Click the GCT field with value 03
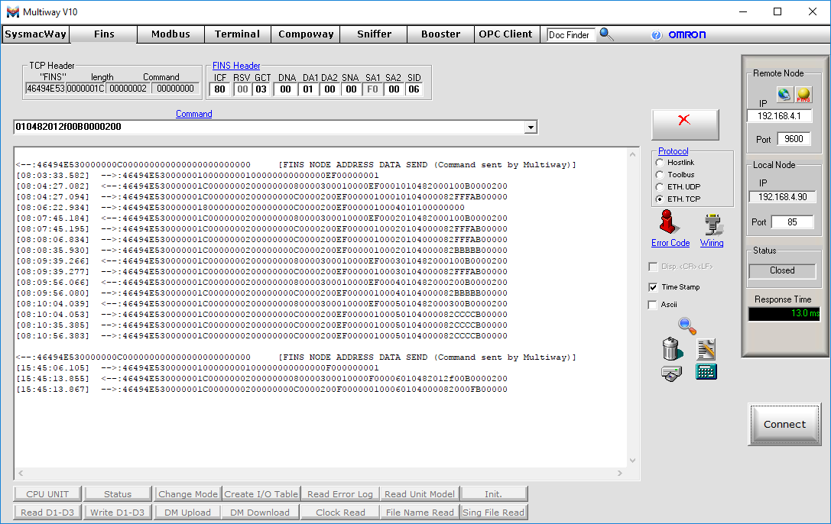 261,89
